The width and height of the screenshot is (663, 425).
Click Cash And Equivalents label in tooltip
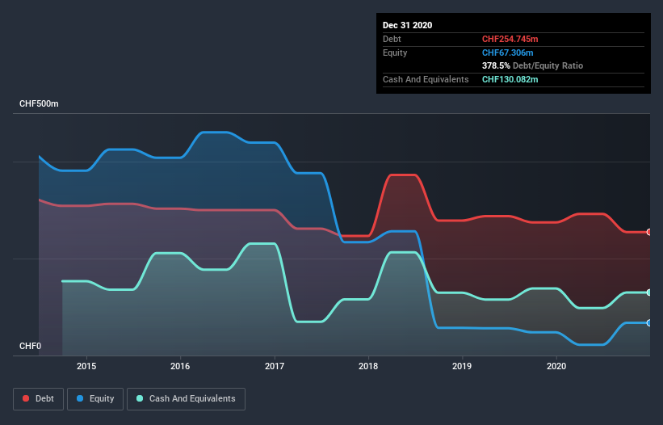[x=426, y=79]
